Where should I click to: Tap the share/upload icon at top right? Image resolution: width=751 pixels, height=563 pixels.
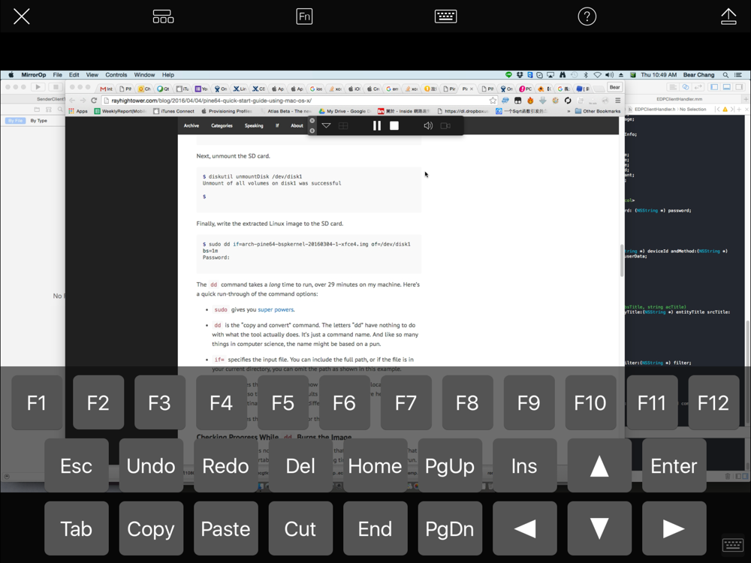[728, 17]
